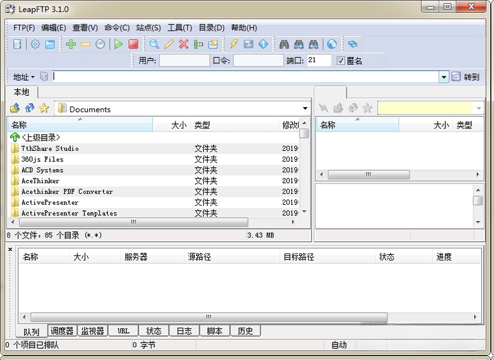Click the globe browser icon
This screenshot has height=360, width=494.
[332, 44]
